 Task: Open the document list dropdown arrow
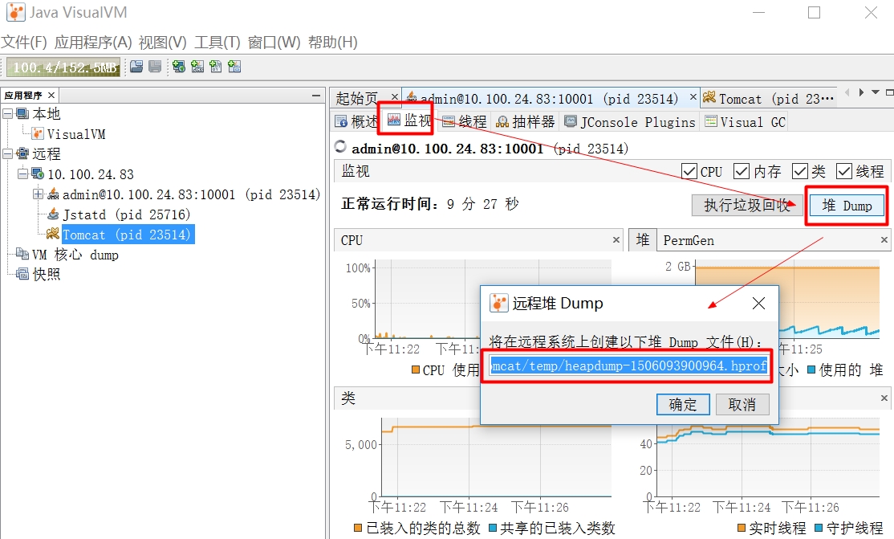[876, 92]
